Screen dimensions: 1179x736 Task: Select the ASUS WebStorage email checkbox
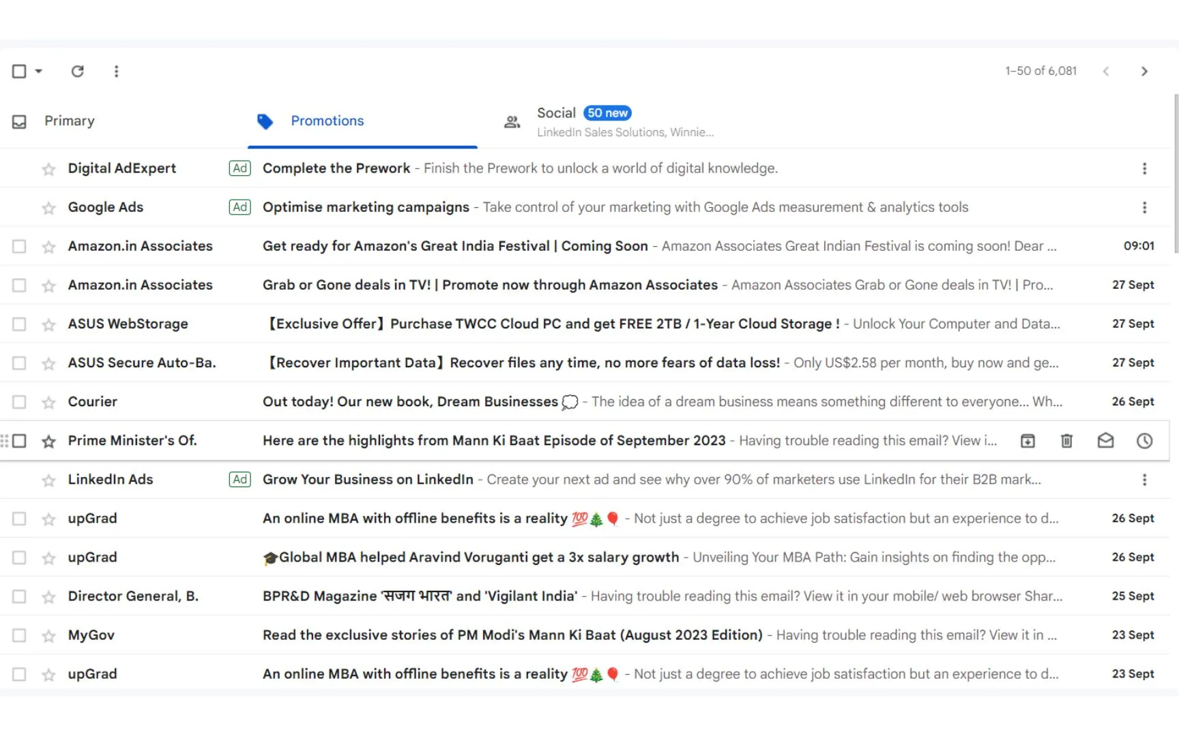point(19,324)
